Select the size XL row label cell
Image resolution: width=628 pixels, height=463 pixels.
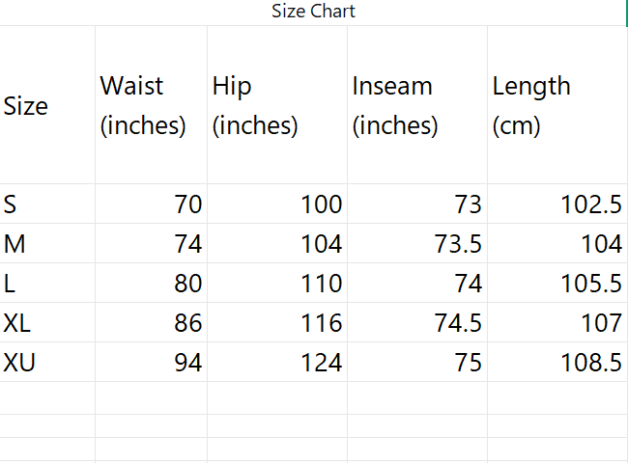point(47,323)
